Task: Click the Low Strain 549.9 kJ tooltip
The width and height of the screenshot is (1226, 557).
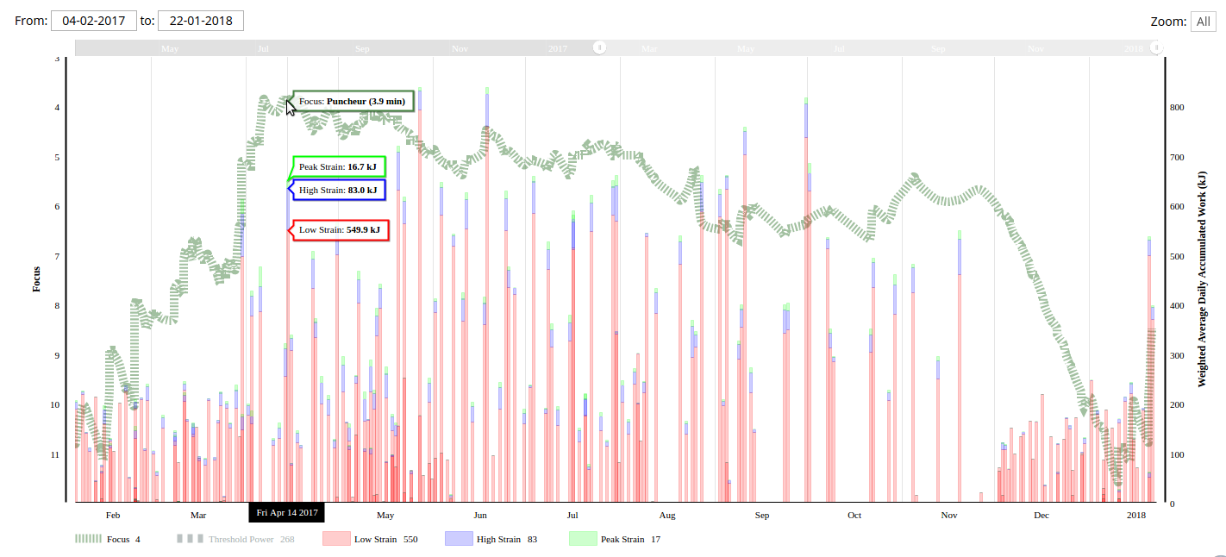Action: (x=340, y=230)
